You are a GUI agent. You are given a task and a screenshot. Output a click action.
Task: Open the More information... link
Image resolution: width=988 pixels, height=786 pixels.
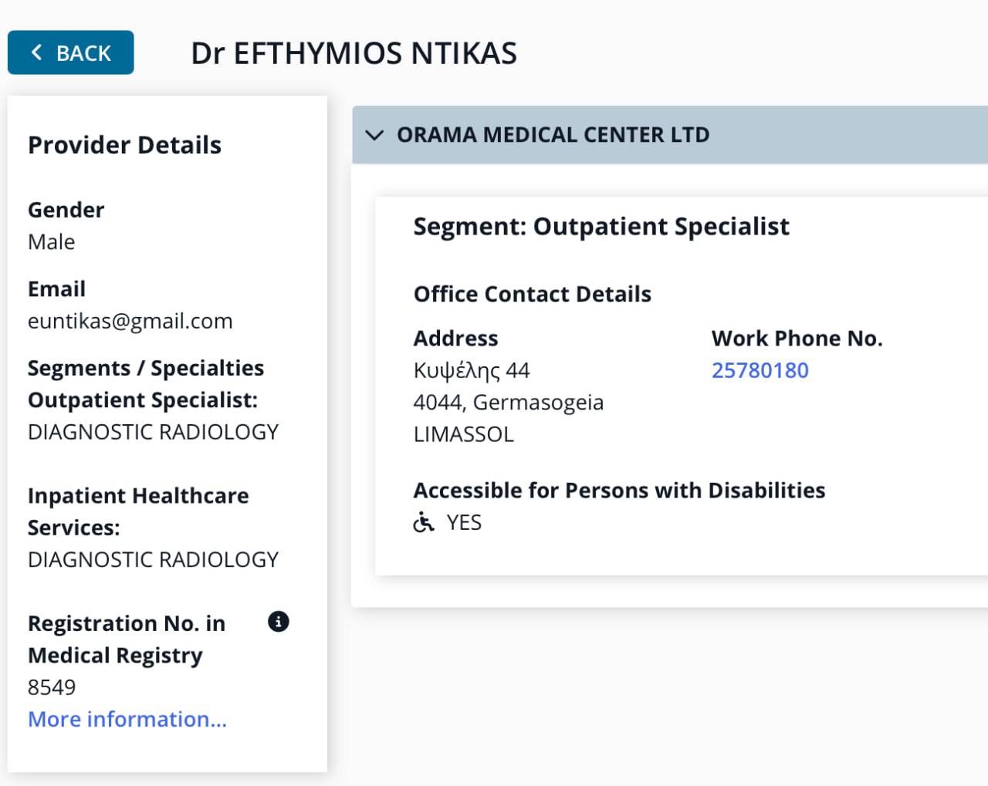[x=127, y=719]
